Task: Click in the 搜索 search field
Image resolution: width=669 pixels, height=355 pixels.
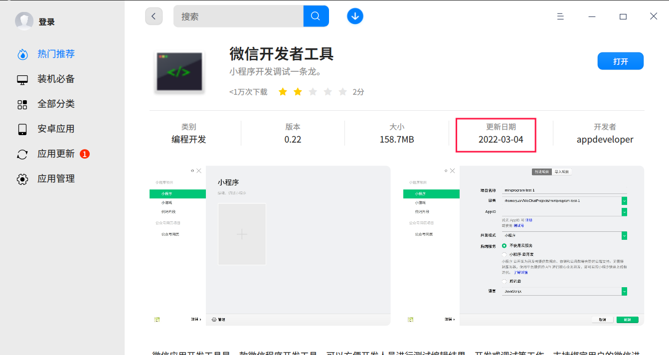Action: pyautogui.click(x=238, y=16)
